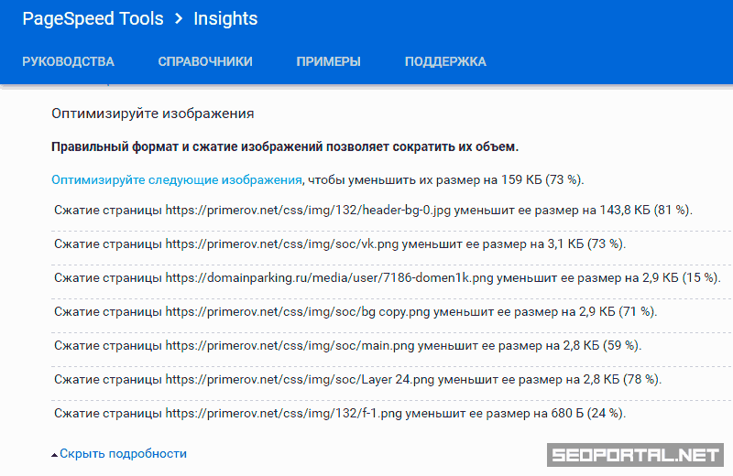The image size is (733, 476).
Task: Select the ПРИМЕРЫ tab
Action: coord(328,61)
